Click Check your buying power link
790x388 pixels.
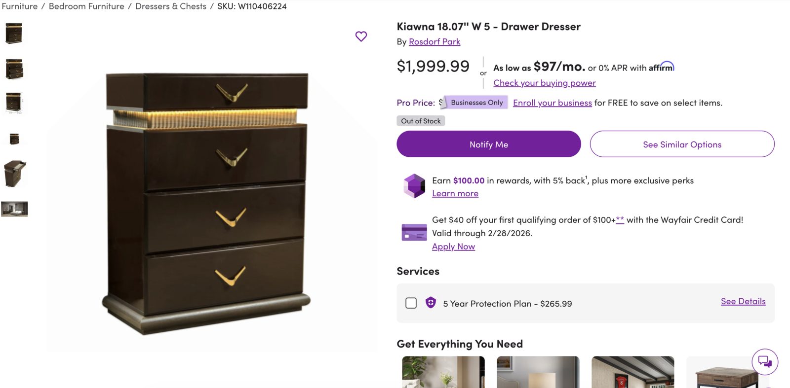(x=544, y=83)
